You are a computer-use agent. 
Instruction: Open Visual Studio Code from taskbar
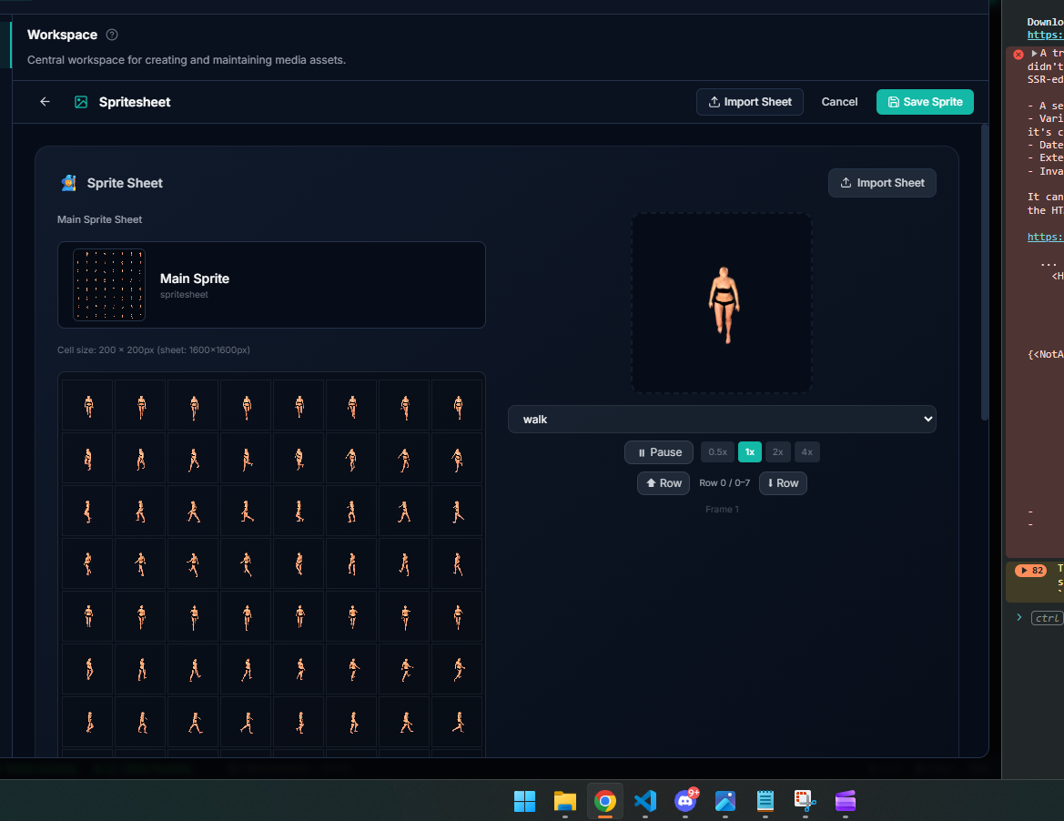(x=644, y=801)
